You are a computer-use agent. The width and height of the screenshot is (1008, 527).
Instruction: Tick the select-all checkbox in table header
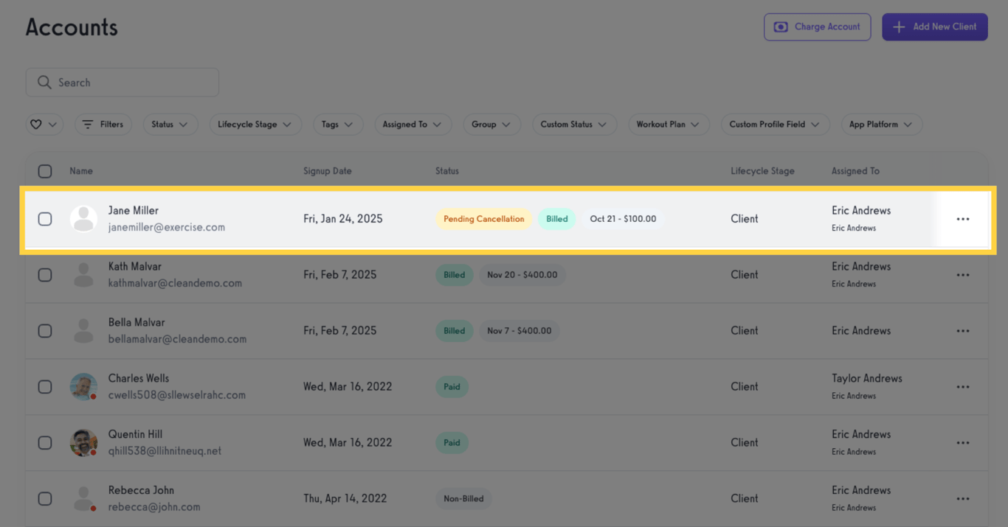click(x=45, y=171)
